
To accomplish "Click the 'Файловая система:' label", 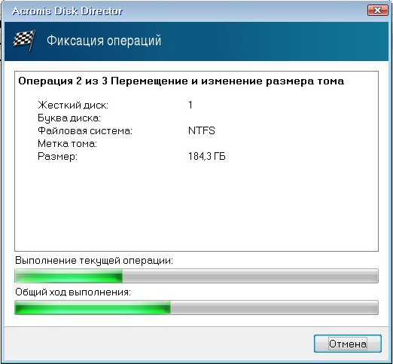I will 85,130.
